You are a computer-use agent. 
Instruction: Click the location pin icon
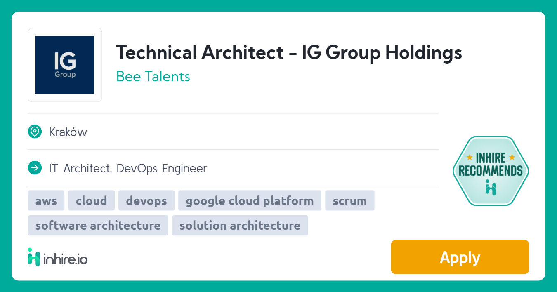click(x=35, y=132)
